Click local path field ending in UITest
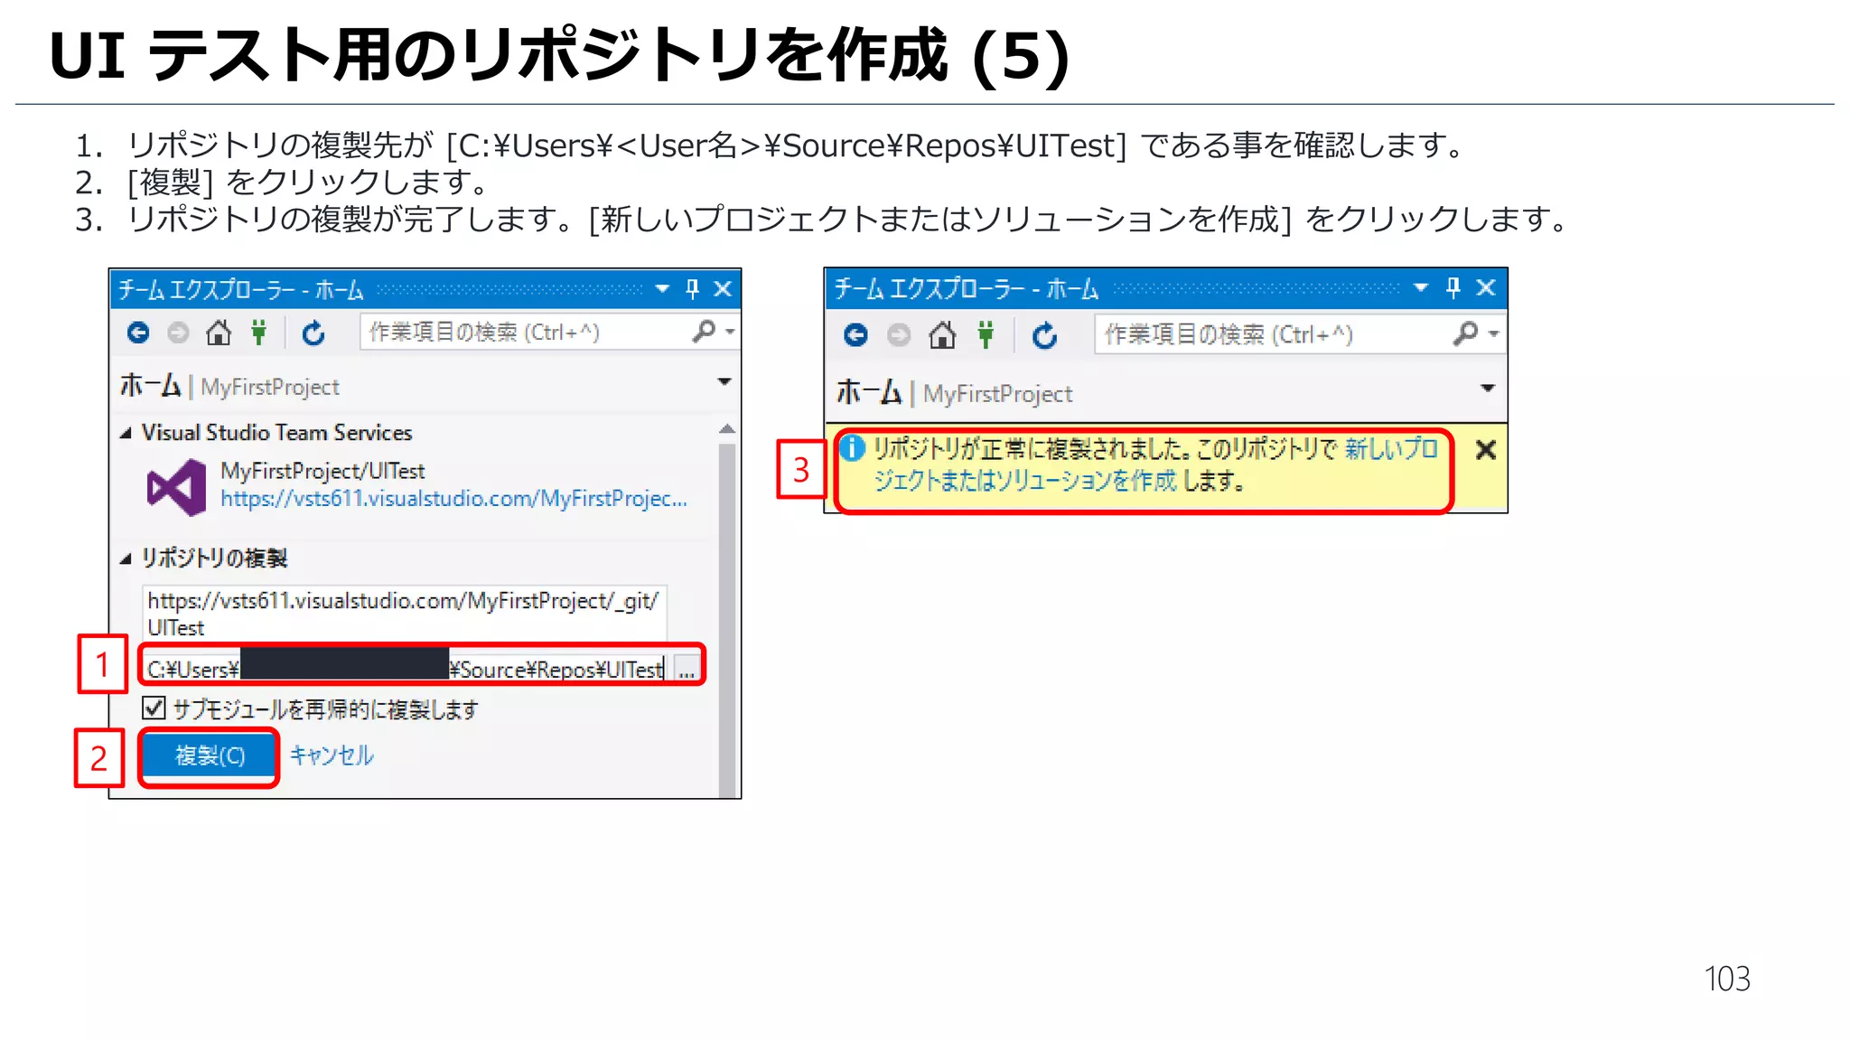Image resolution: width=1850 pixels, height=1041 pixels. [x=406, y=669]
